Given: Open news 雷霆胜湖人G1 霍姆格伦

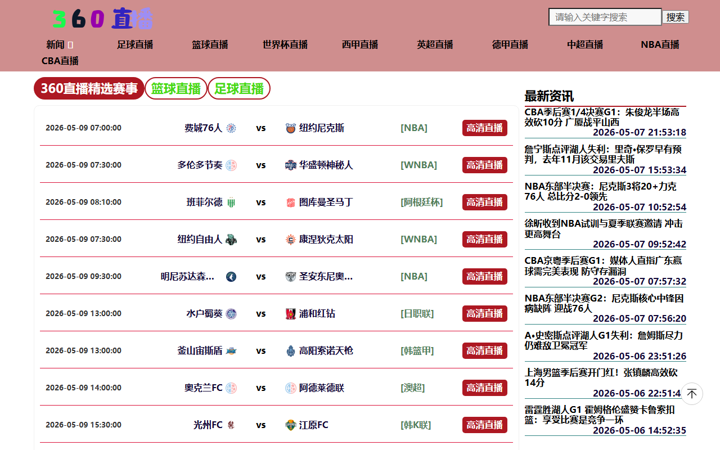Looking at the screenshot, I should pyautogui.click(x=600, y=415).
